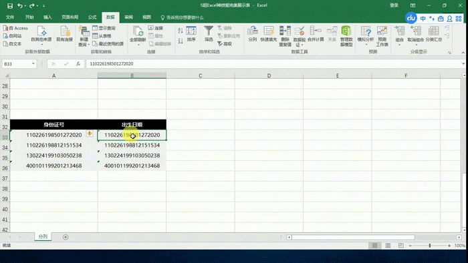Adjust the zoom slider handle

click(x=430, y=246)
